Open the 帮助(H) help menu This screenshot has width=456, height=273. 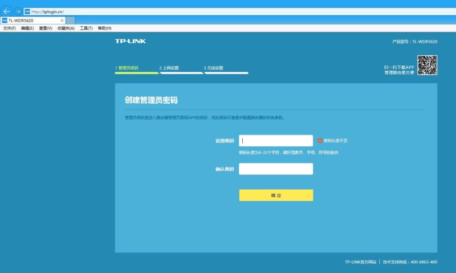coord(104,28)
